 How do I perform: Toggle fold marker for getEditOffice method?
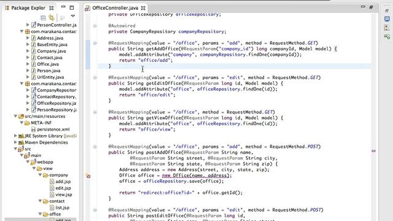click(x=95, y=78)
